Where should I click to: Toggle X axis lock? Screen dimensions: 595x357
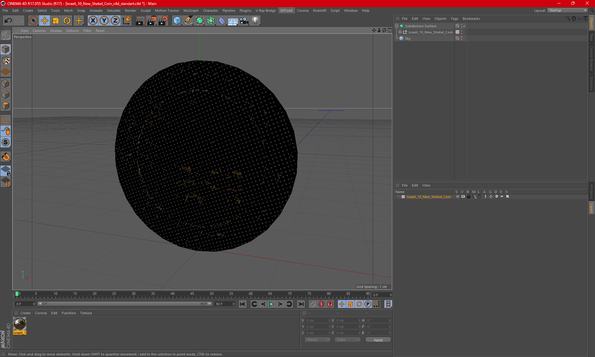click(x=93, y=21)
